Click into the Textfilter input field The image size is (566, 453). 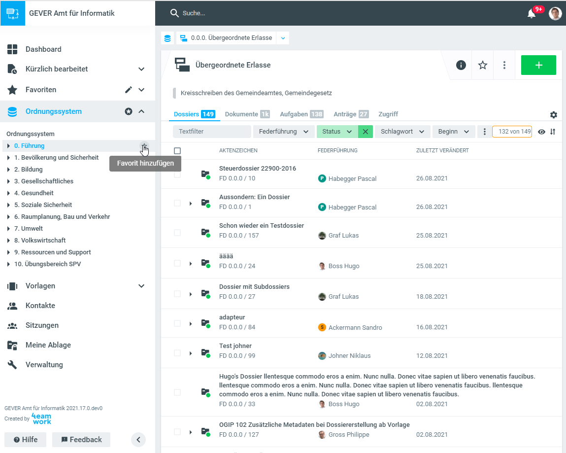(212, 132)
